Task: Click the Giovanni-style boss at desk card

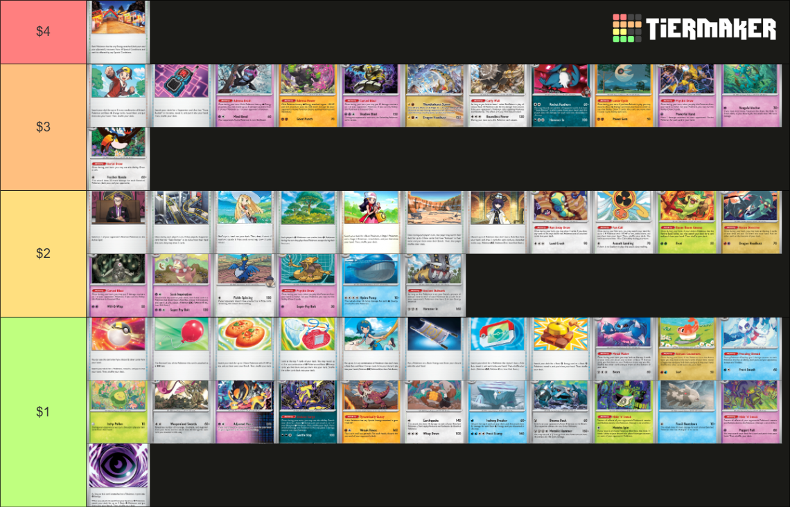Action: [119, 222]
